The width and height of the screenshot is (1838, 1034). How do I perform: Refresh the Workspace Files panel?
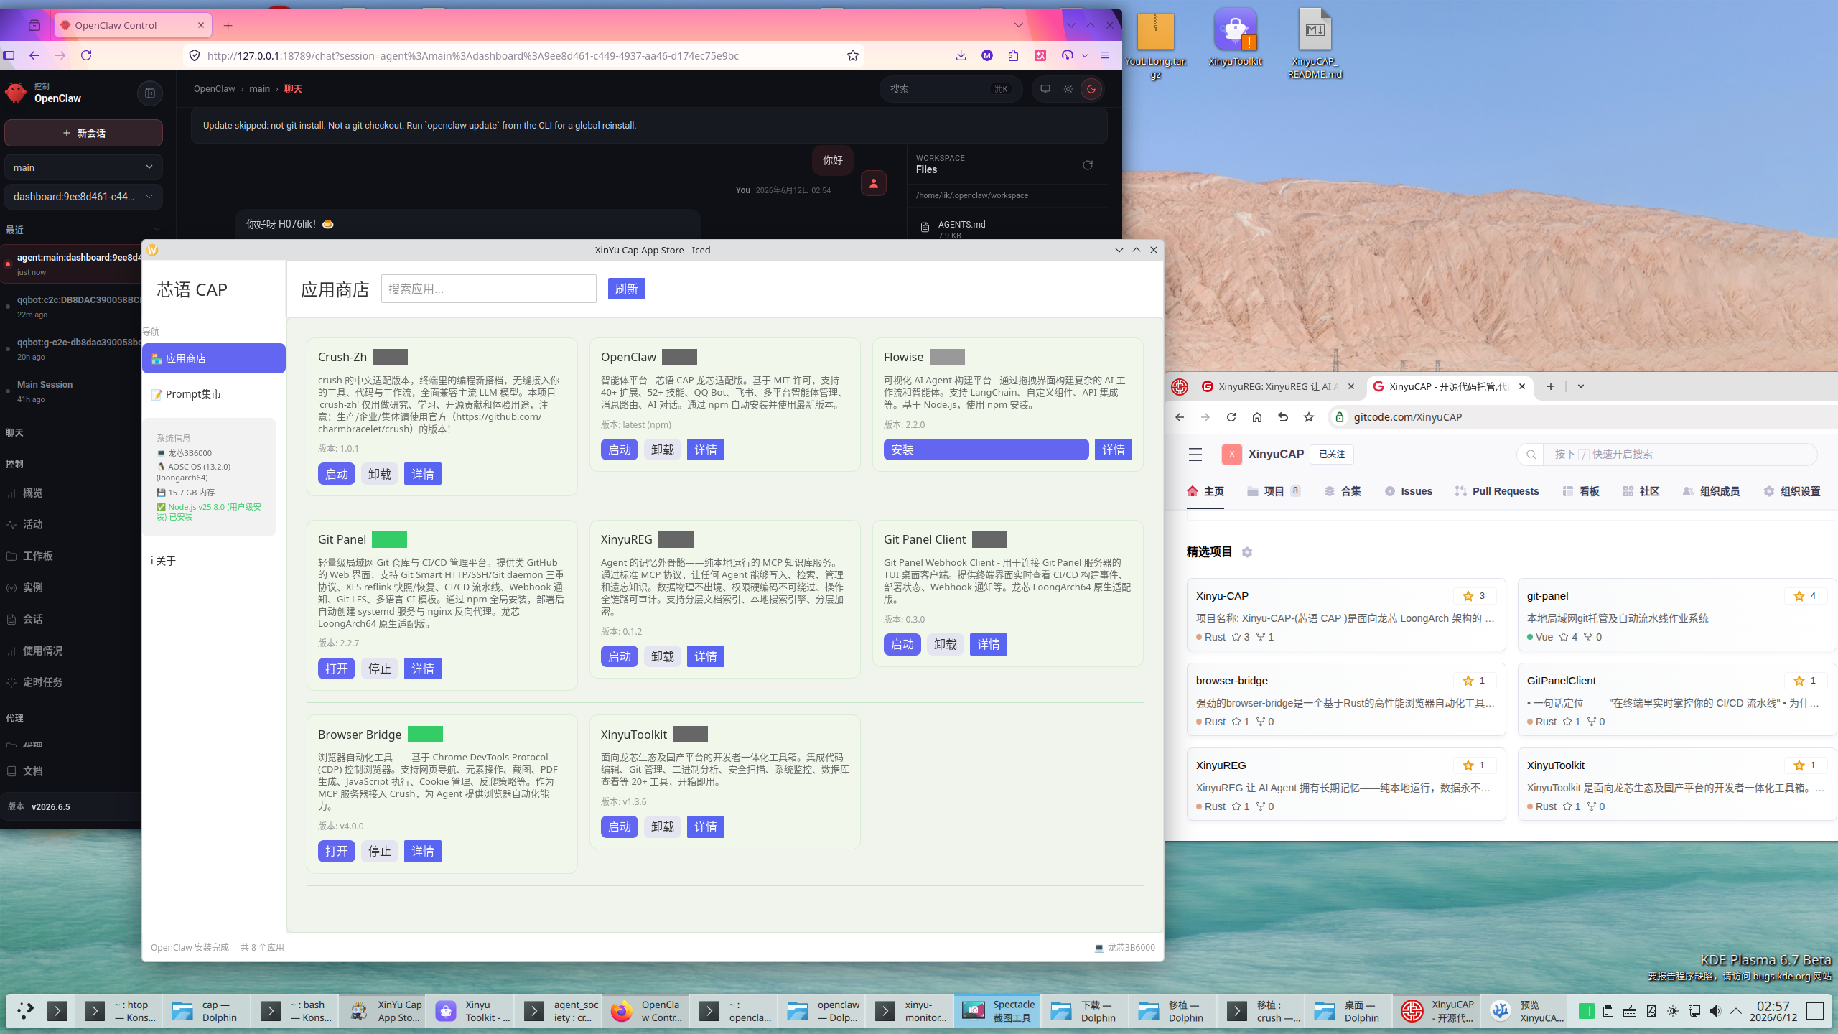coord(1088,164)
